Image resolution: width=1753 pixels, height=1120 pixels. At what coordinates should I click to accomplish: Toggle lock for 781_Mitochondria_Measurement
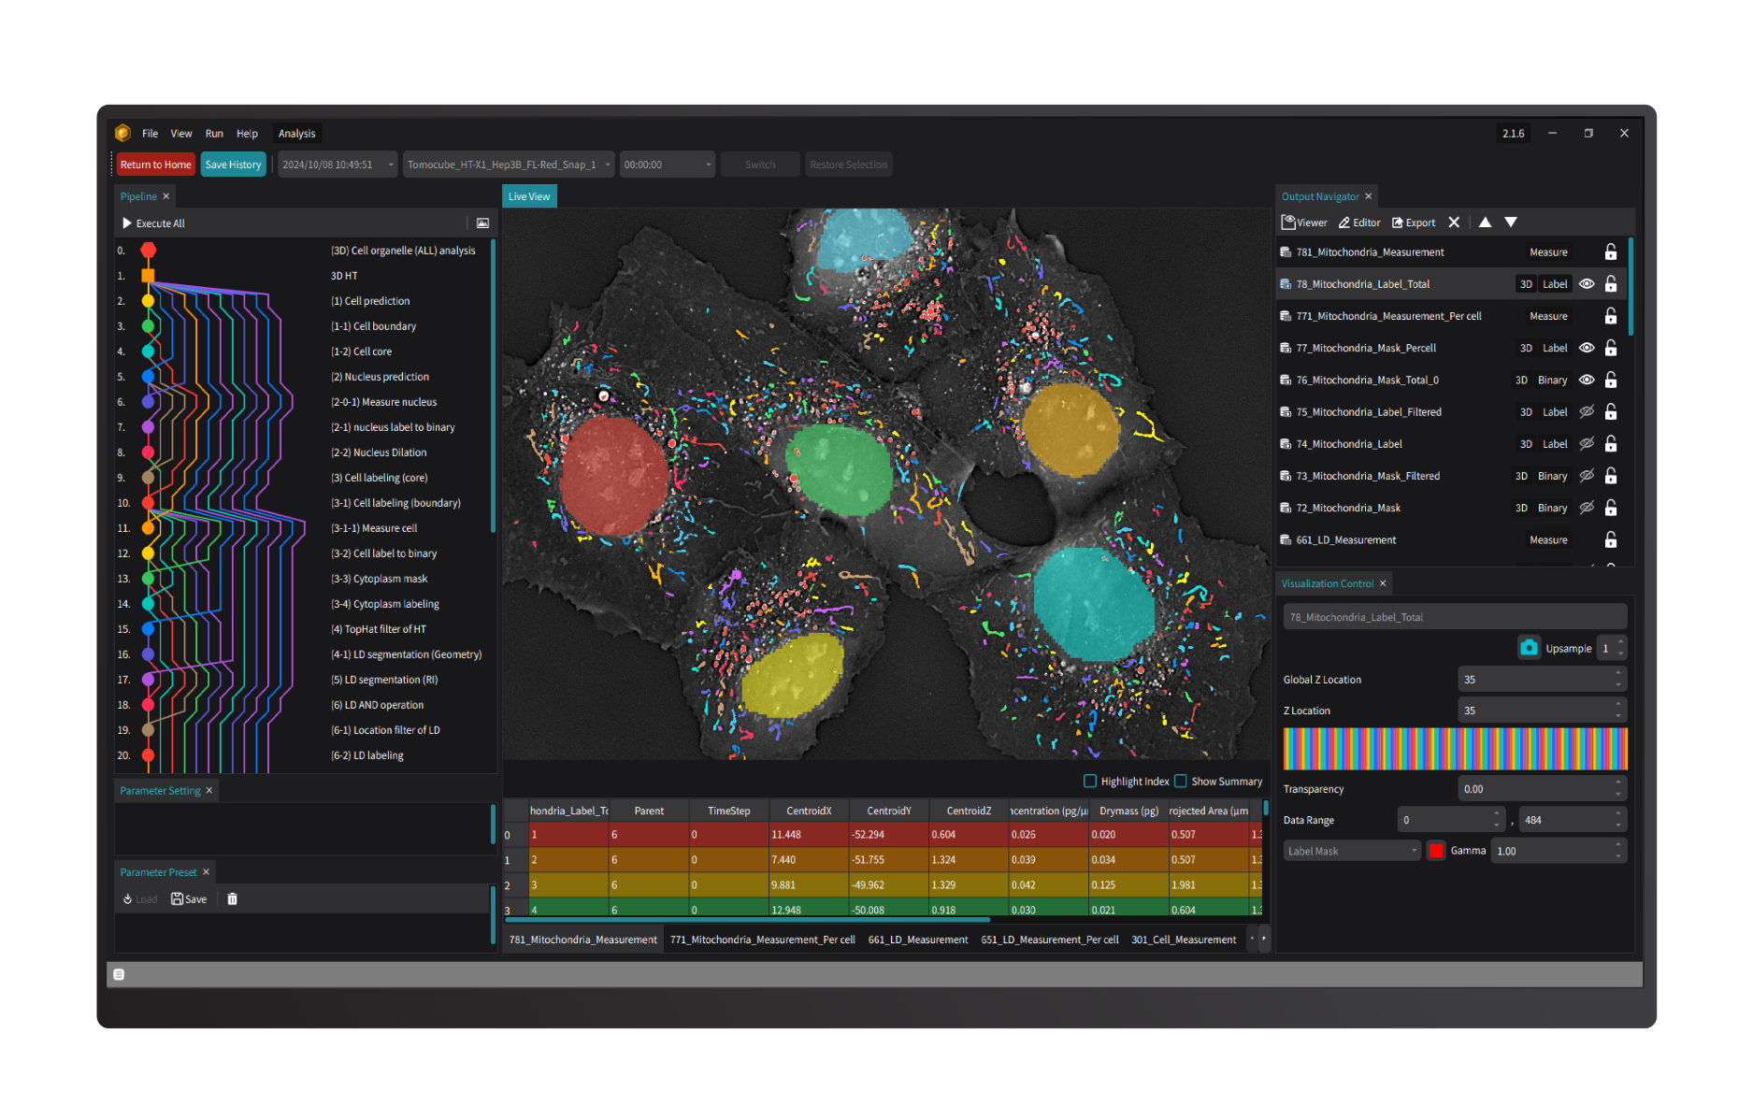point(1611,252)
